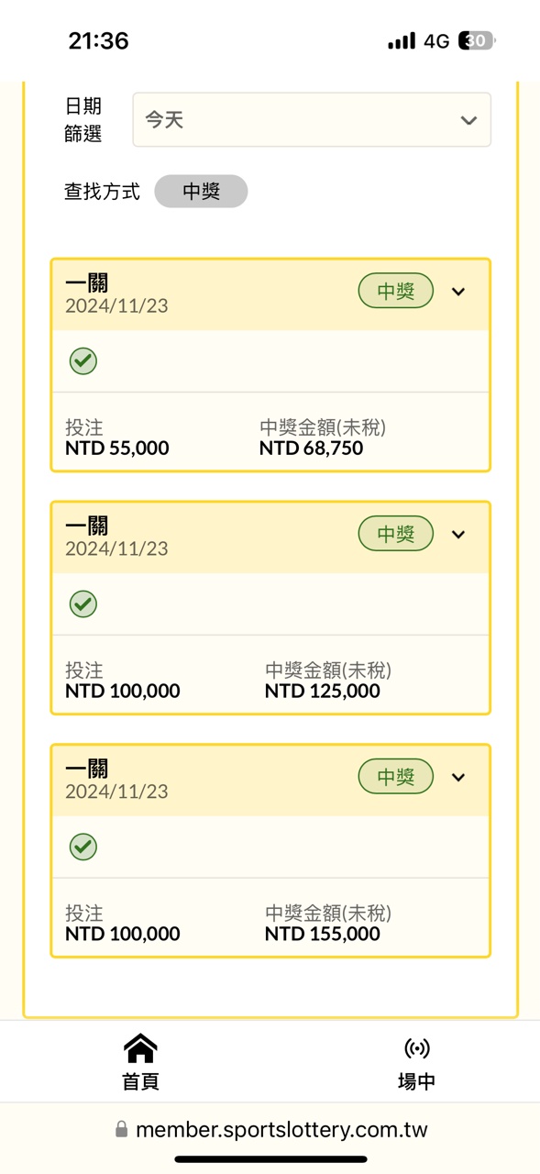Tap the lock icon beside the URL
Image resolution: width=540 pixels, height=1174 pixels.
point(121,1130)
